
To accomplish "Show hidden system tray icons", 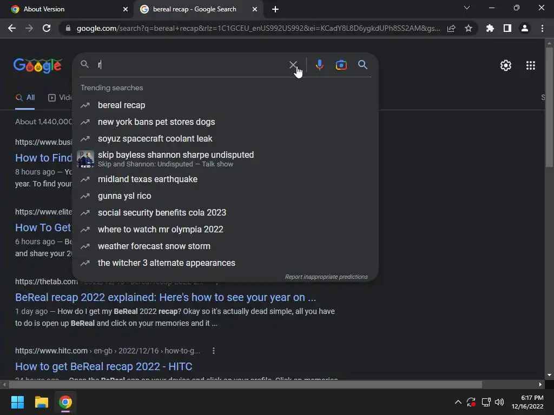I will pyautogui.click(x=458, y=402).
